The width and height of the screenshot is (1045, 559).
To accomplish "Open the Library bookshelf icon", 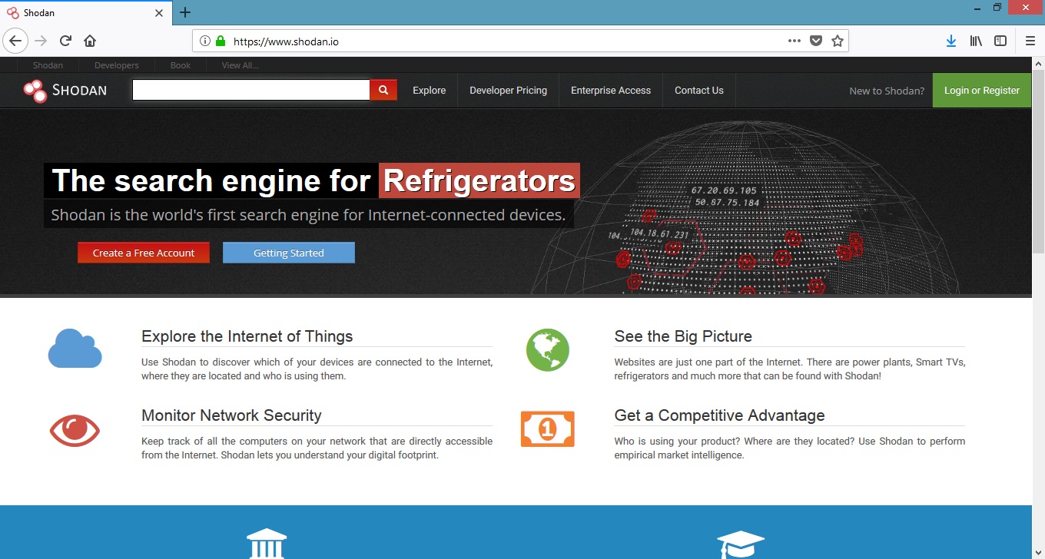I will click(976, 41).
